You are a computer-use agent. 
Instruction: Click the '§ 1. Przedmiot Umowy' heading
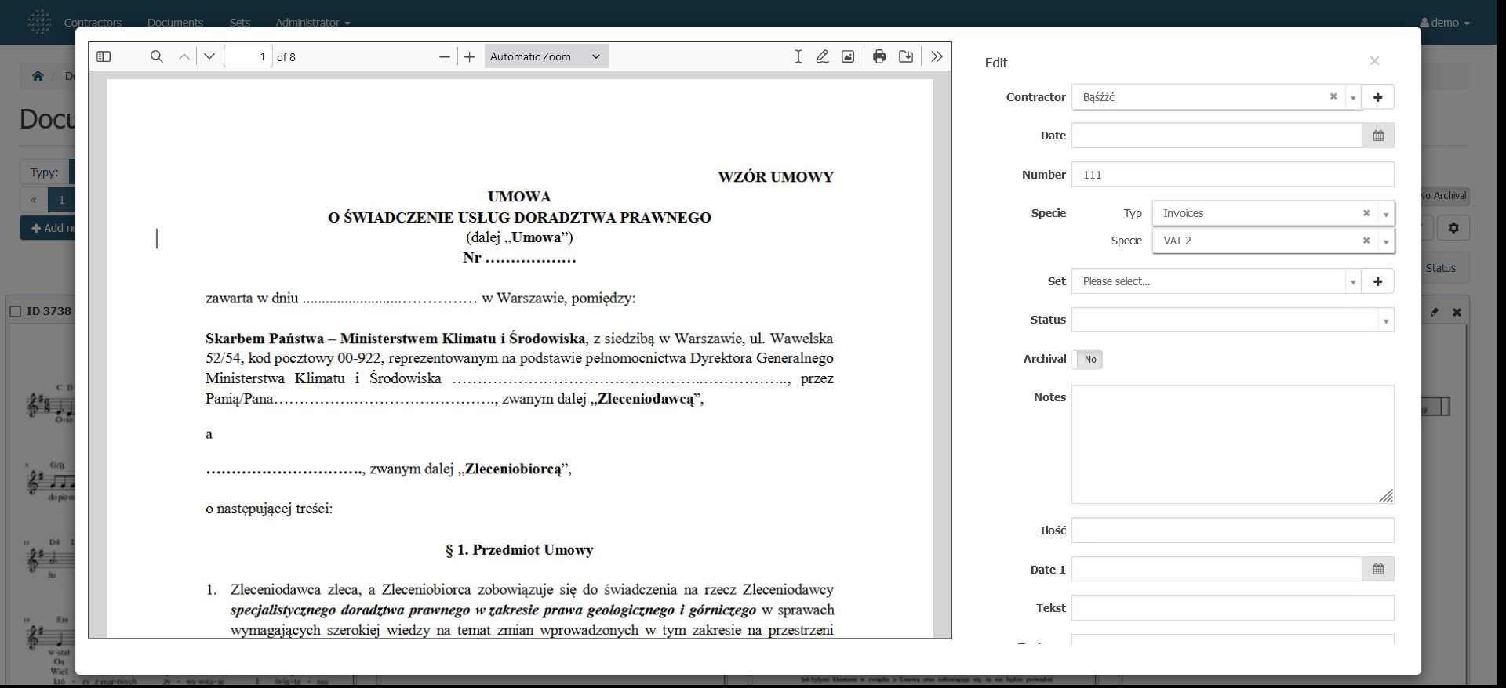[519, 550]
